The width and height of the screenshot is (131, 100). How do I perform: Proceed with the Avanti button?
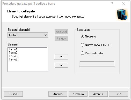(x=98, y=94)
